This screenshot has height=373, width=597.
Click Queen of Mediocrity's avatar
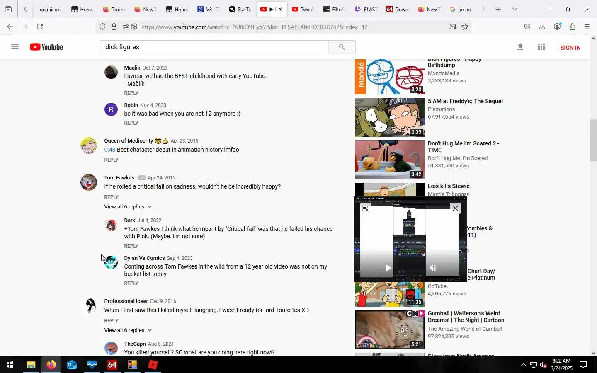(89, 145)
